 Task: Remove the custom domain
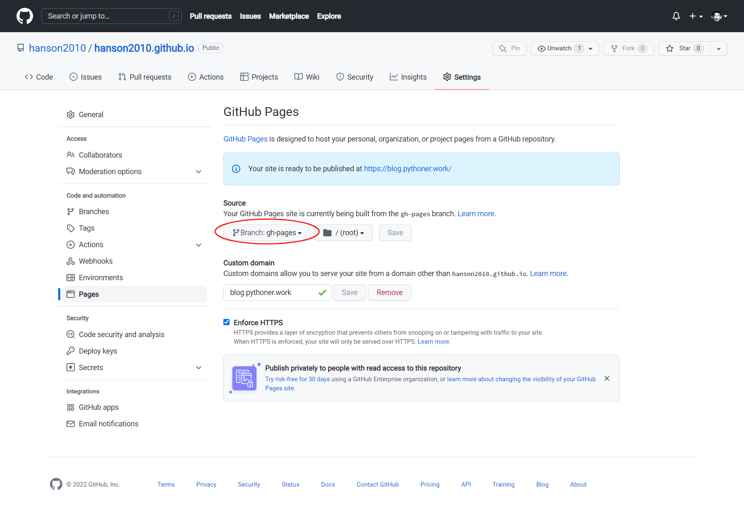pos(389,293)
